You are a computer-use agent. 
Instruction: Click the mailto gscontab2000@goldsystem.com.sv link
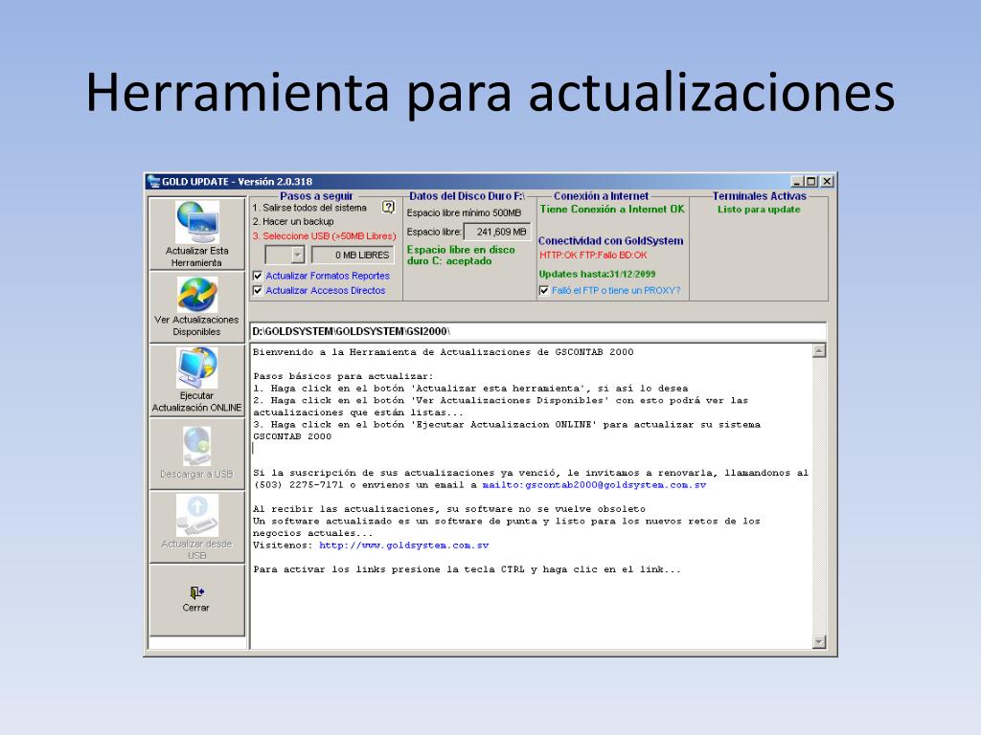(x=594, y=485)
